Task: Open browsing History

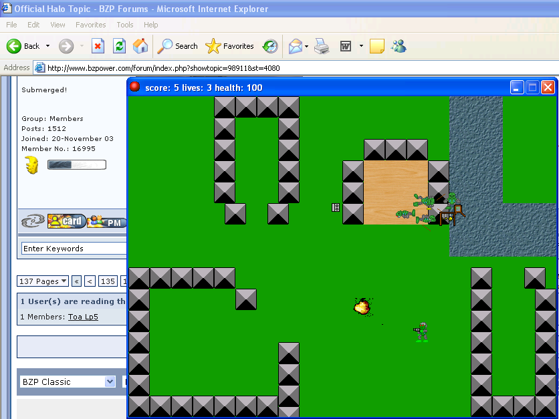Action: (270, 46)
